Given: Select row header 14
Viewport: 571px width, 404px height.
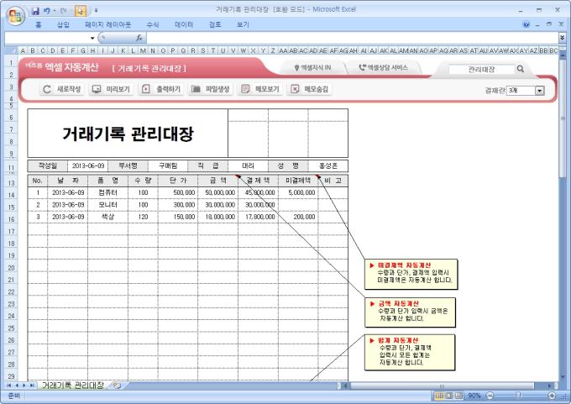Looking at the screenshot, I should tap(11, 195).
